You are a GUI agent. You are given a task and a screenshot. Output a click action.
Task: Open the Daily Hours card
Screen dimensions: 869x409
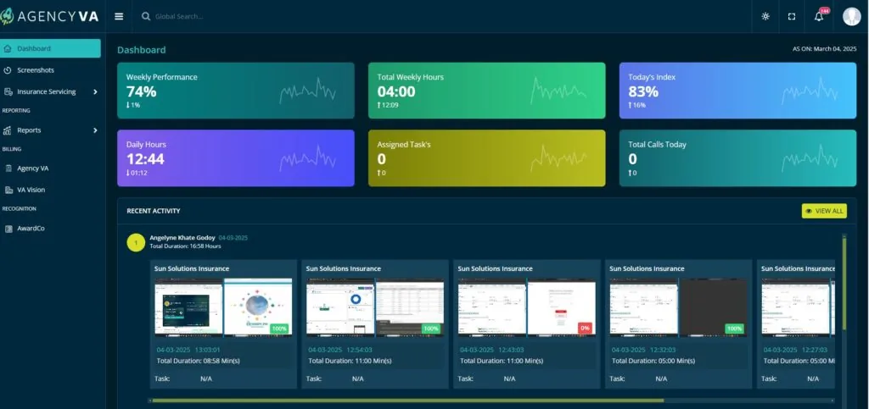(236, 158)
